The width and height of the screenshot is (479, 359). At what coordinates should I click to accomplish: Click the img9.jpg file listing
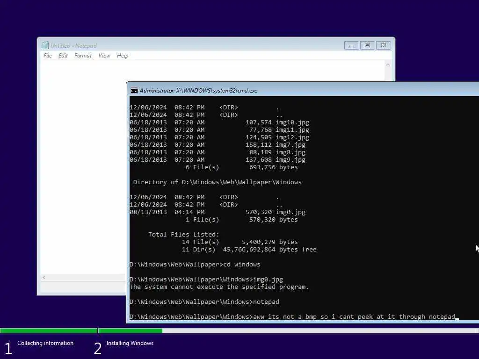pos(218,160)
